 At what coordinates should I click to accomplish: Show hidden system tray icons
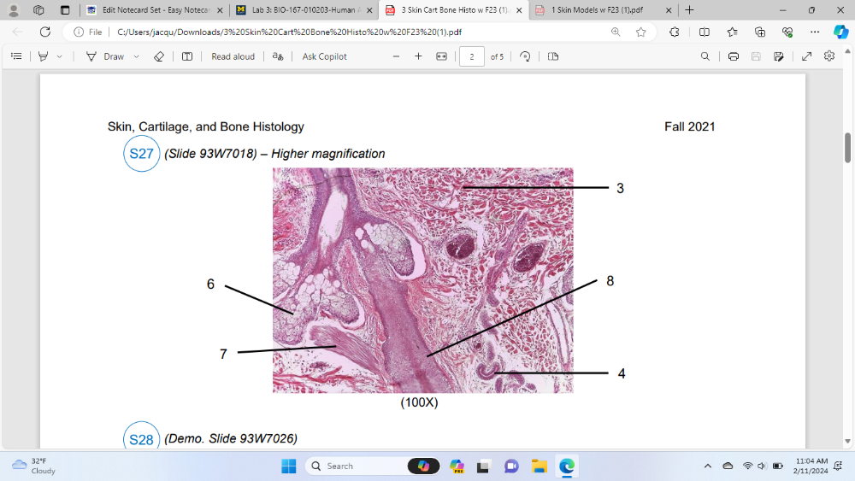click(707, 466)
